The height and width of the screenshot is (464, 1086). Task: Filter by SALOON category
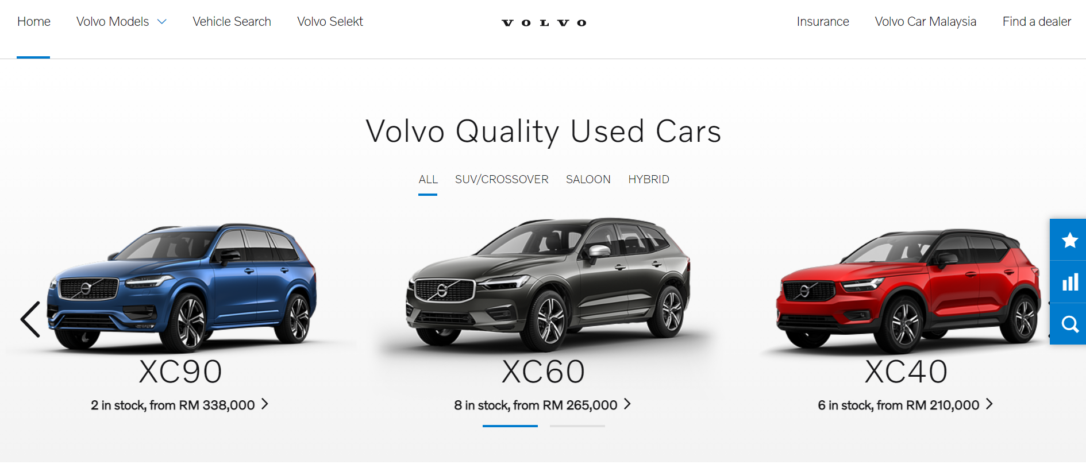(x=588, y=180)
